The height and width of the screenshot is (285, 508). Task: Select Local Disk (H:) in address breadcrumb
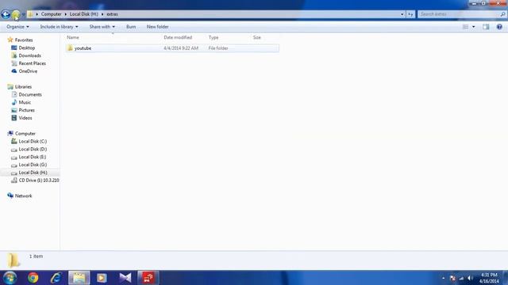[84, 14]
